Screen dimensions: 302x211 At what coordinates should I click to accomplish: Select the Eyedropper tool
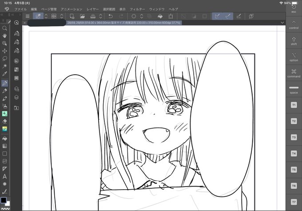click(x=4, y=74)
